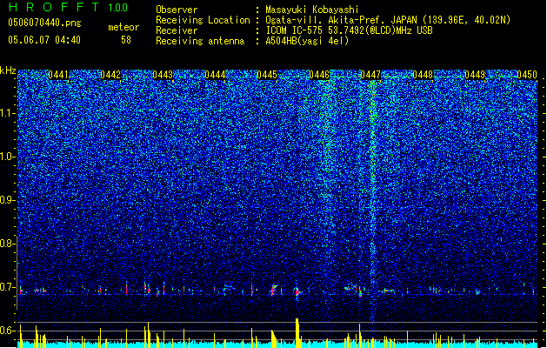Click the meteor count 58
Viewport: 547px width, 348px height.
pos(126,40)
